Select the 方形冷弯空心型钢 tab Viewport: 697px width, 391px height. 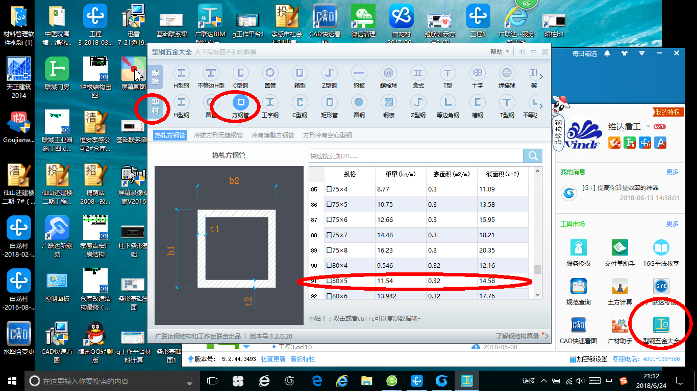tap(328, 135)
